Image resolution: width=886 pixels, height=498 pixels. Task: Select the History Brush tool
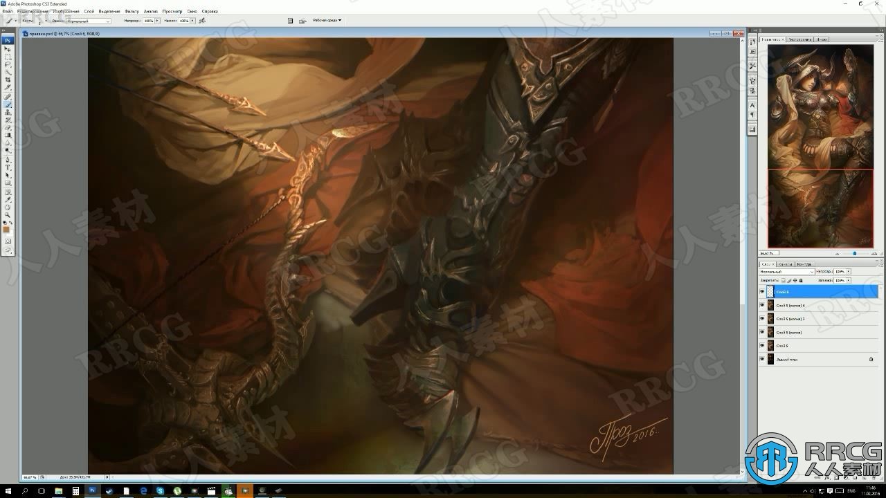click(8, 119)
